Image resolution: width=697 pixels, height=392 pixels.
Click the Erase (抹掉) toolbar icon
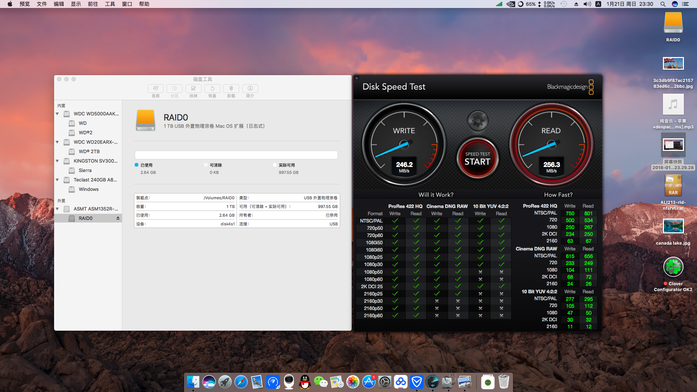coord(193,89)
